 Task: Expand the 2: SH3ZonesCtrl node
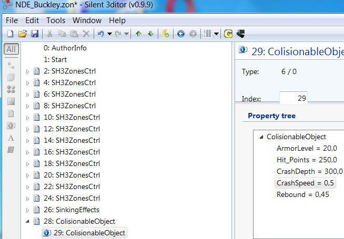[x=28, y=71]
